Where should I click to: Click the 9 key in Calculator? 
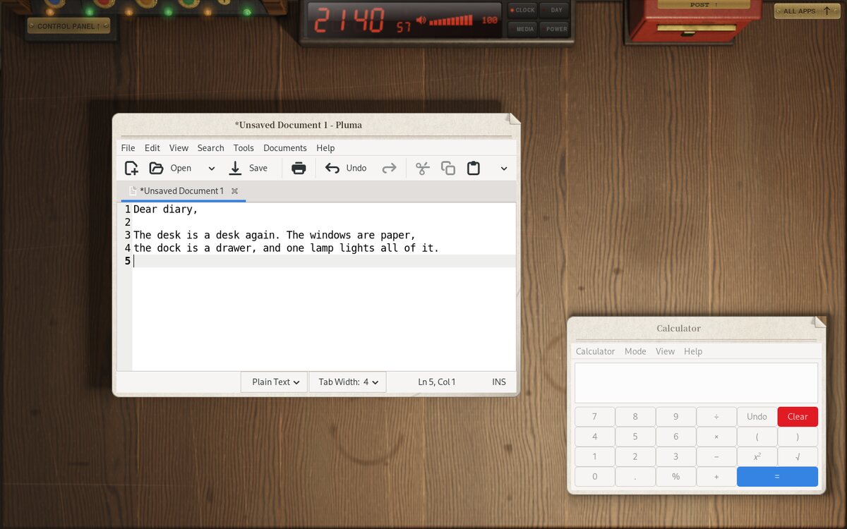coord(675,417)
